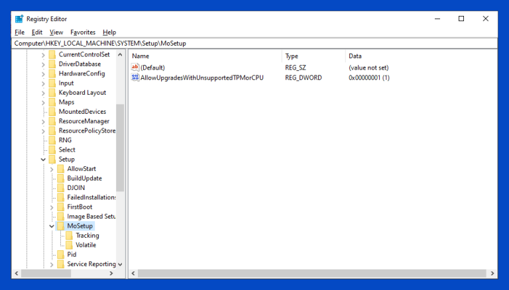Image resolution: width=509 pixels, height=290 pixels.
Task: Click the Setup folder icon
Action: 52,160
